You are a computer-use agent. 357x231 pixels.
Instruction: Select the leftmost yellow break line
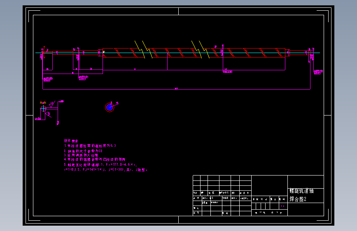[140, 50]
